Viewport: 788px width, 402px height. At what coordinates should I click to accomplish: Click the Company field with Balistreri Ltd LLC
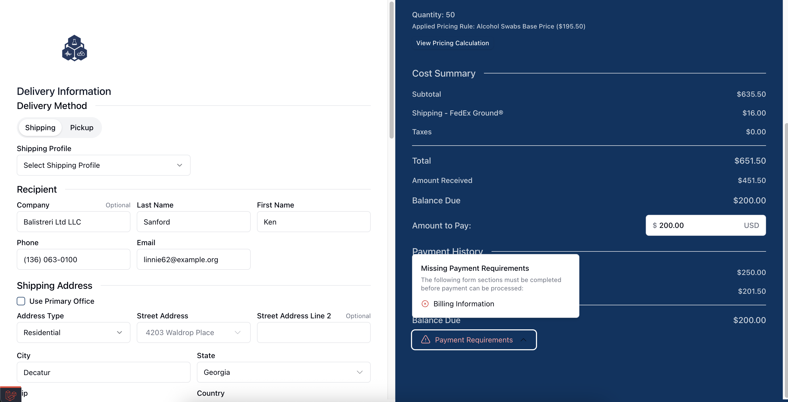(73, 222)
